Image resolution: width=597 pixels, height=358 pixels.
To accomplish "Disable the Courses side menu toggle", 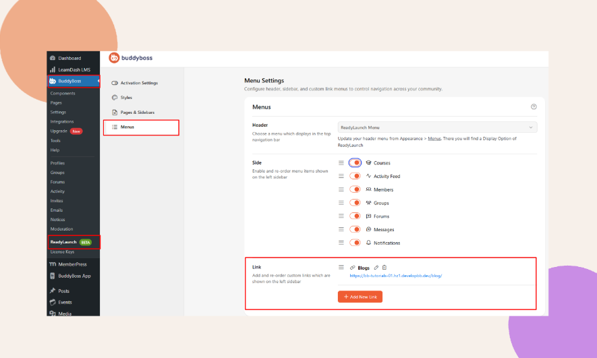I will (x=355, y=162).
